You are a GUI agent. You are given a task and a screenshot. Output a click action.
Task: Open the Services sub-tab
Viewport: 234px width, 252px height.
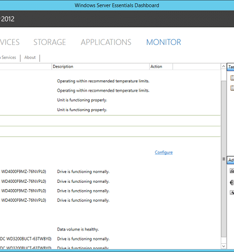8,58
